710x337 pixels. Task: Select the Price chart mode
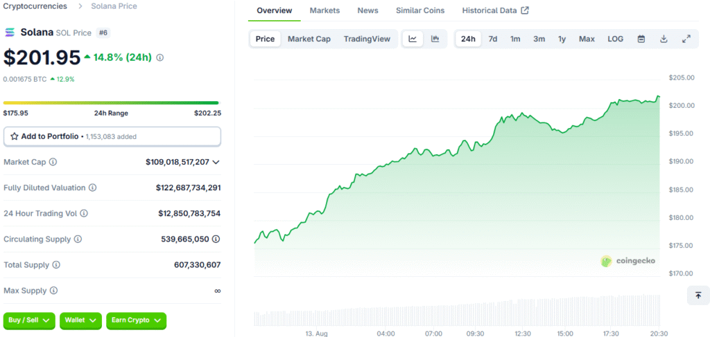coord(265,39)
